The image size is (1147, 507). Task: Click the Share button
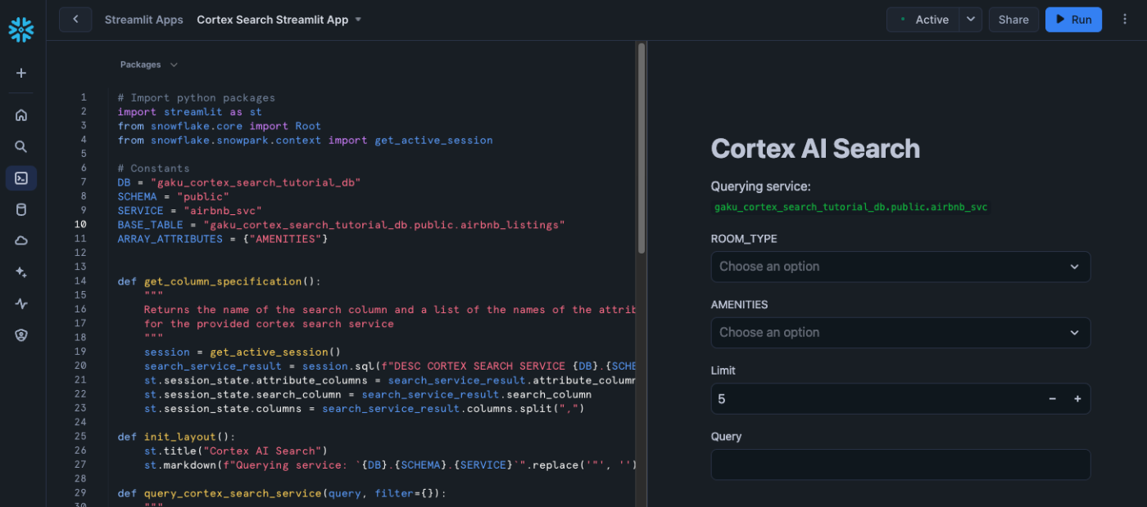point(1013,20)
